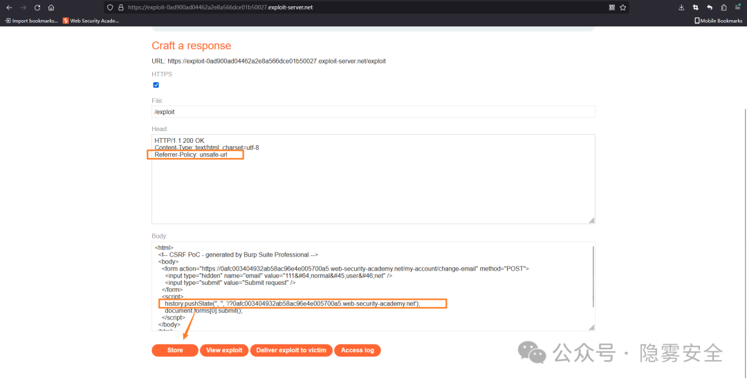Click the form action line in Body
Viewport: 747px width, 383px height.
(345, 269)
